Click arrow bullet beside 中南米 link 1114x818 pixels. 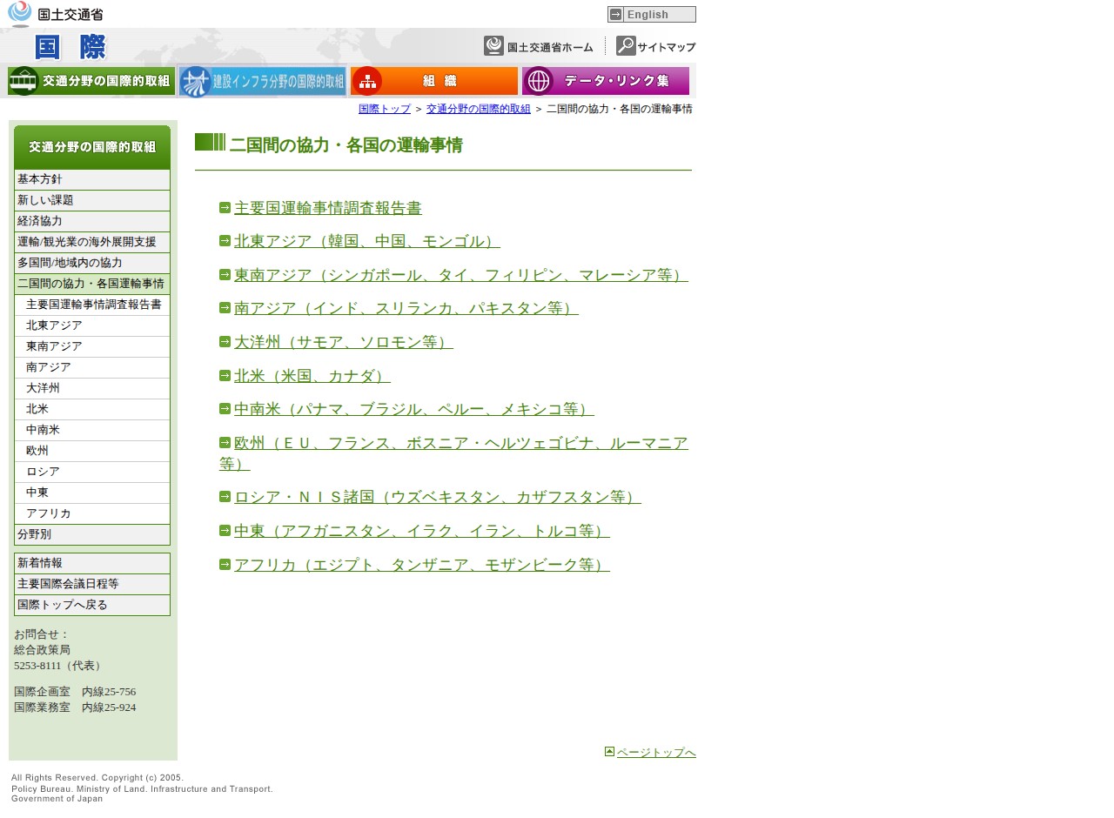(225, 408)
